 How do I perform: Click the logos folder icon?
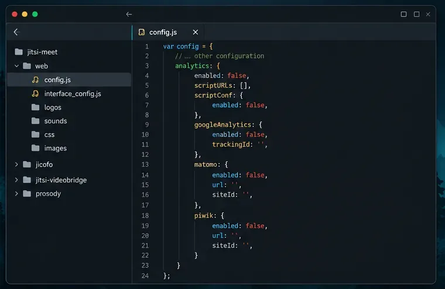(x=36, y=107)
